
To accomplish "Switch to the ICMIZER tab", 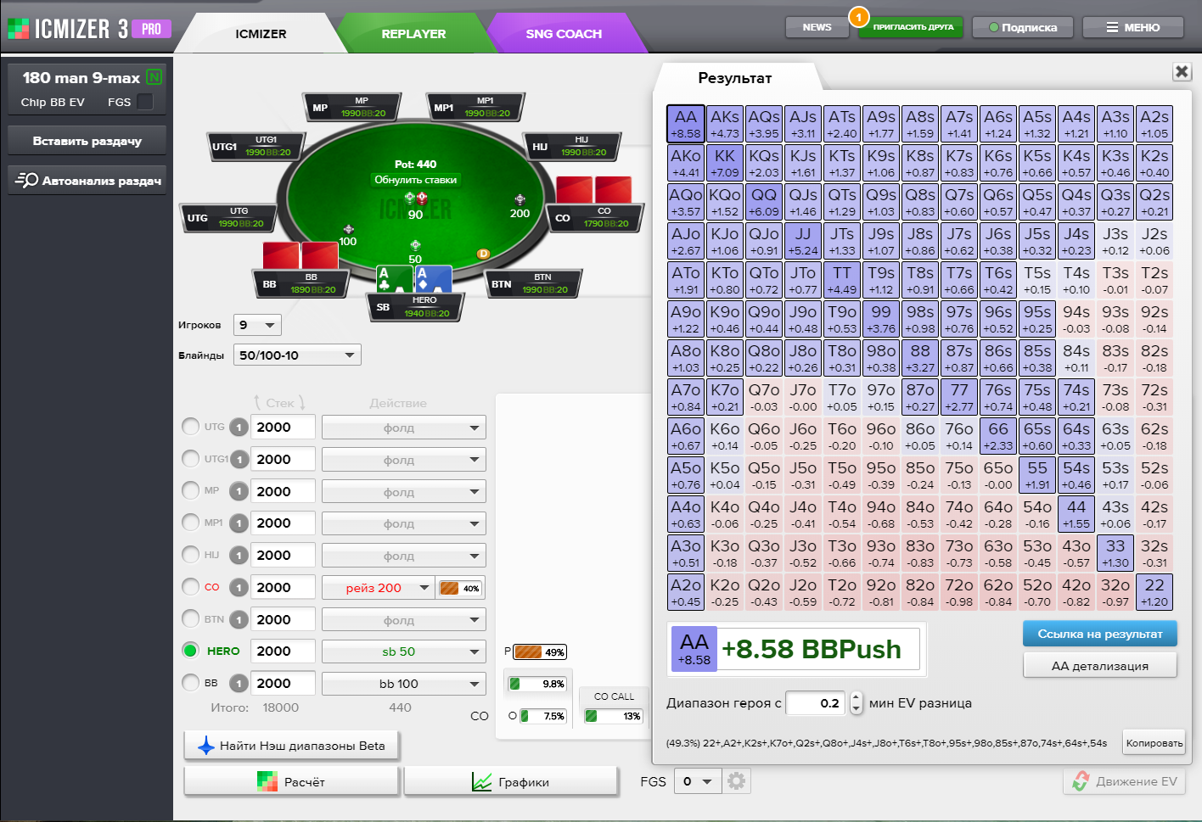I will coord(261,34).
